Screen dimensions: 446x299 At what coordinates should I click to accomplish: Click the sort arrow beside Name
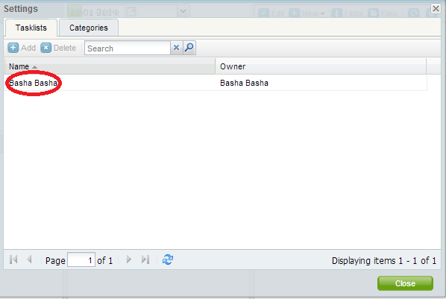click(35, 67)
